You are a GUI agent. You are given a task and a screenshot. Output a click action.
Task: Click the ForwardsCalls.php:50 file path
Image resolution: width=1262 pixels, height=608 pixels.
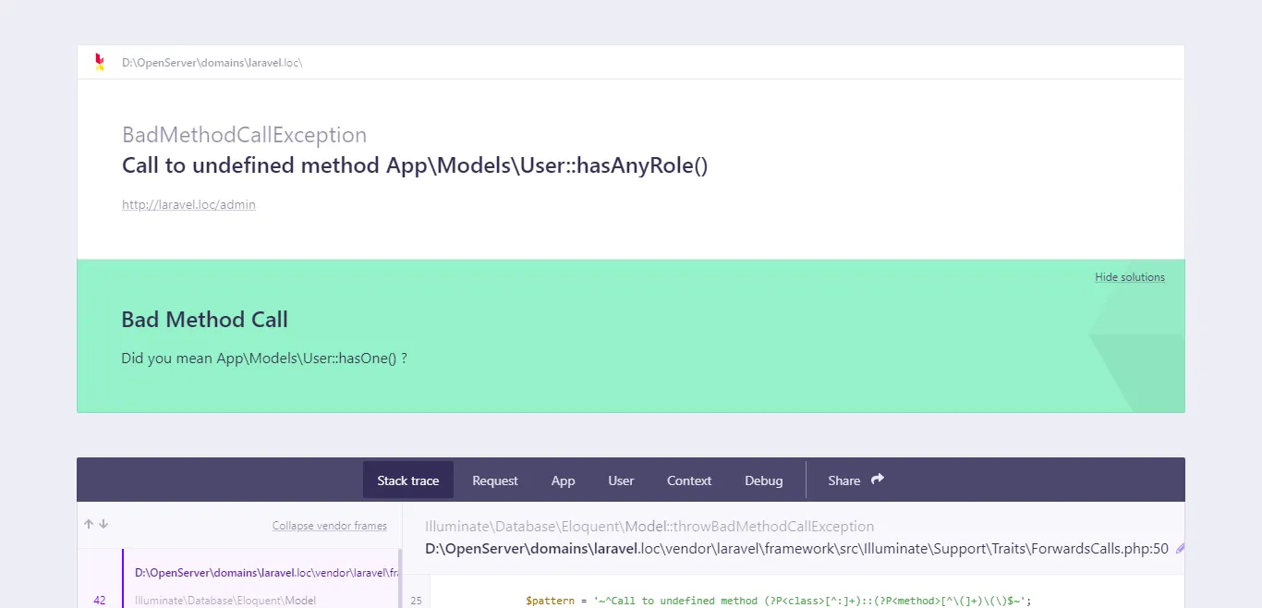795,549
